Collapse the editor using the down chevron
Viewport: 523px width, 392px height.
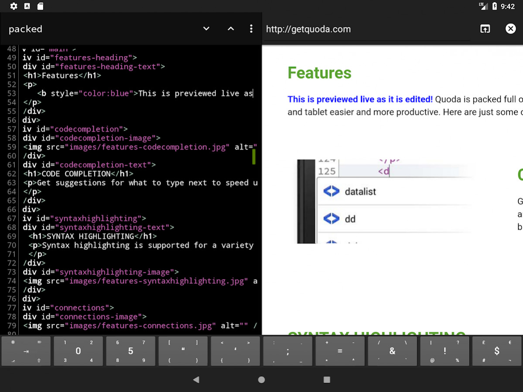[206, 28]
